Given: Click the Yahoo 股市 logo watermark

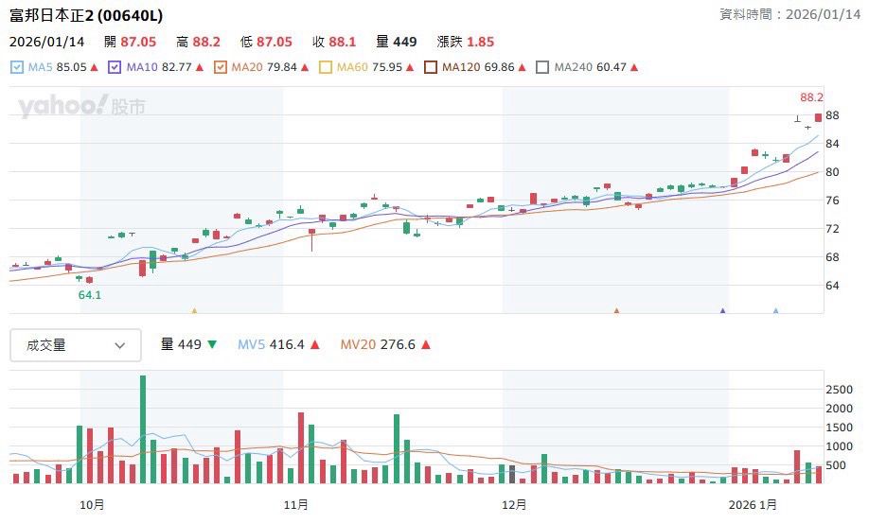Looking at the screenshot, I should coord(81,106).
